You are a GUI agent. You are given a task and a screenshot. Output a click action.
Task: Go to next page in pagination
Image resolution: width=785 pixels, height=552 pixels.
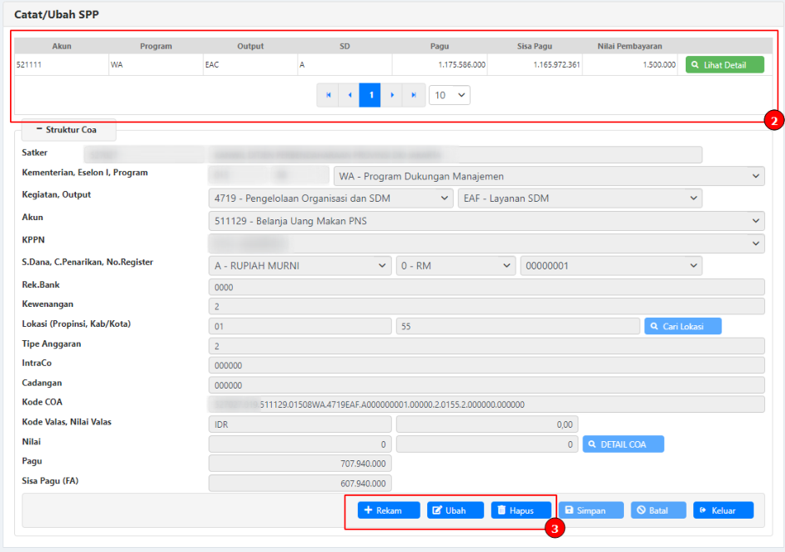coord(392,95)
